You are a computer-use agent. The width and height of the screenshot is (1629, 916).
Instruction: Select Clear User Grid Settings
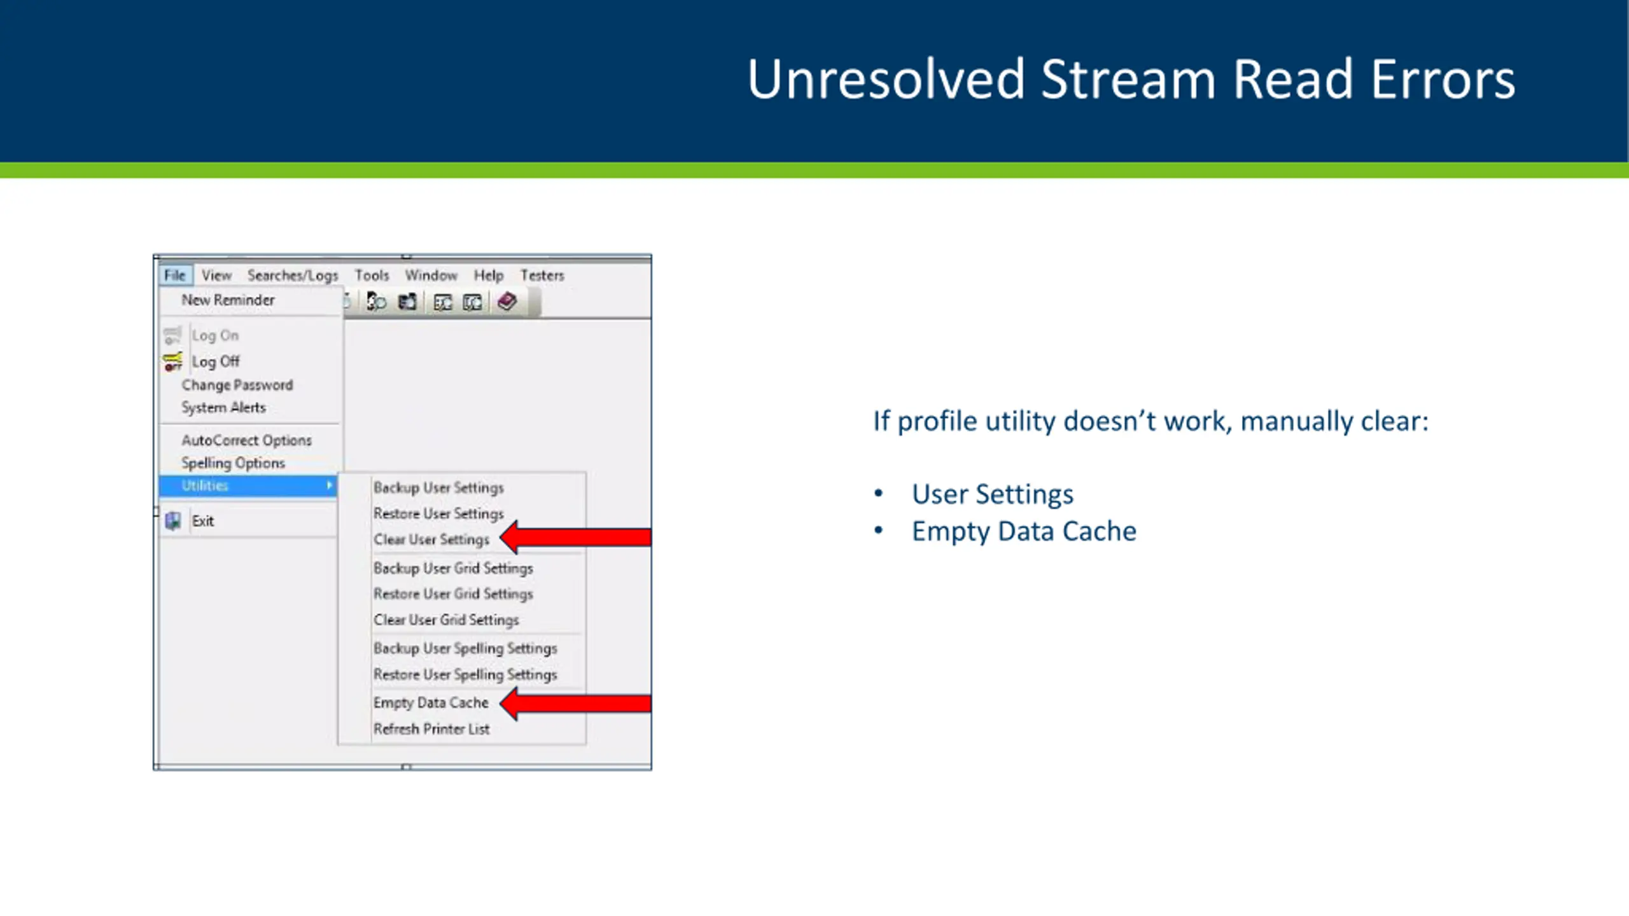pos(446,620)
